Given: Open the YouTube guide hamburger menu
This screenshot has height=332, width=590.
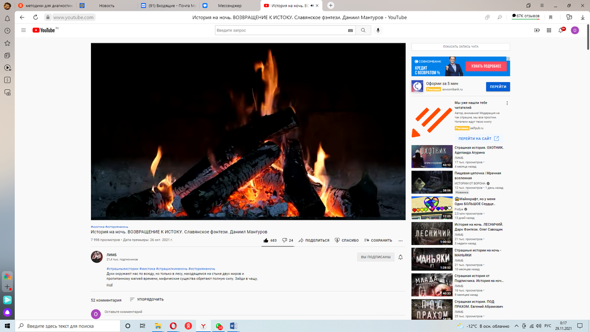Looking at the screenshot, I should tap(23, 30).
